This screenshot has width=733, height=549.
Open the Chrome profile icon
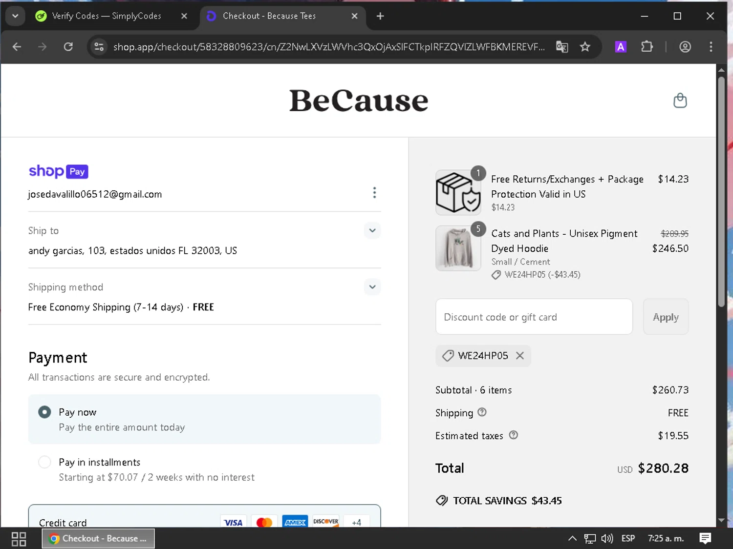685,47
